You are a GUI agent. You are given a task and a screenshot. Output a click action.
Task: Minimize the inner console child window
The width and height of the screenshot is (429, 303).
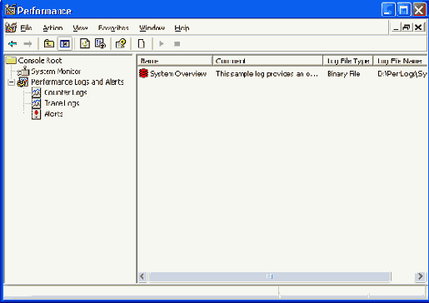tap(396, 27)
